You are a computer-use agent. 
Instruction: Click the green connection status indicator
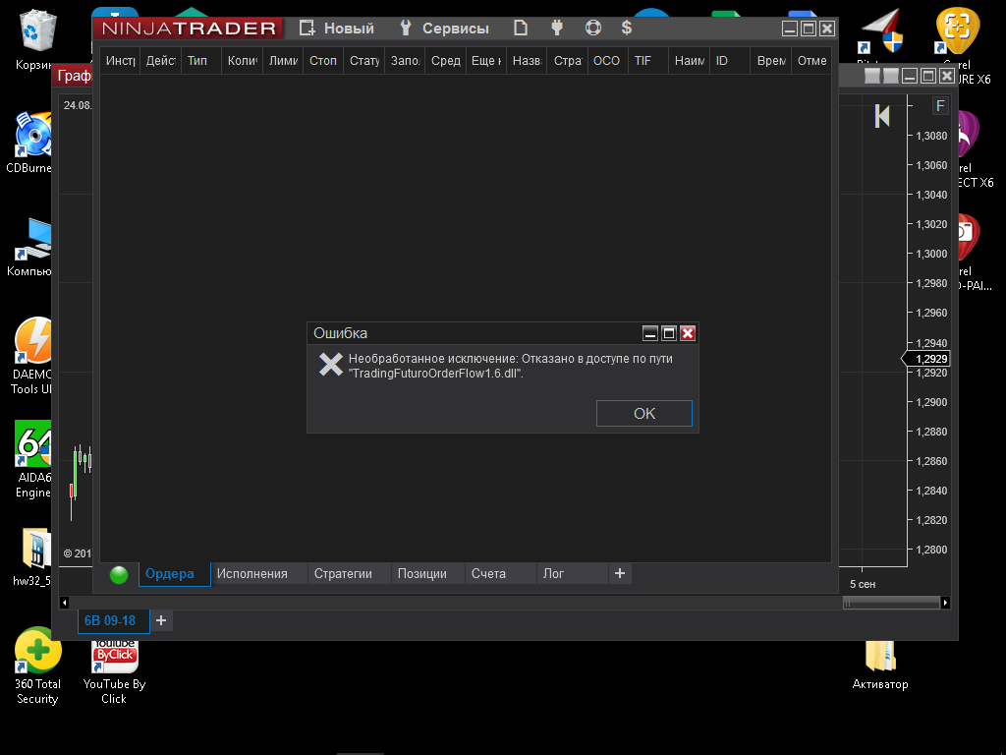click(119, 574)
